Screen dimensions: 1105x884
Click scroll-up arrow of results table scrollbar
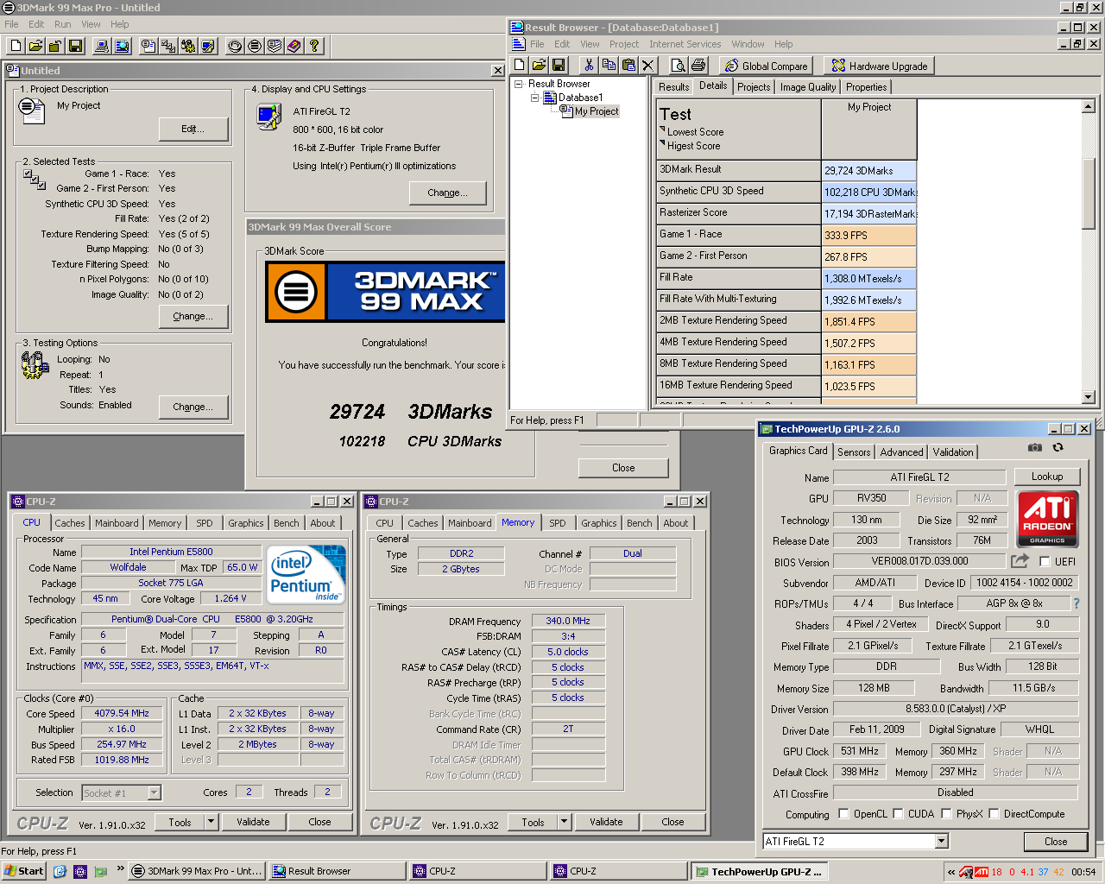tap(1088, 107)
